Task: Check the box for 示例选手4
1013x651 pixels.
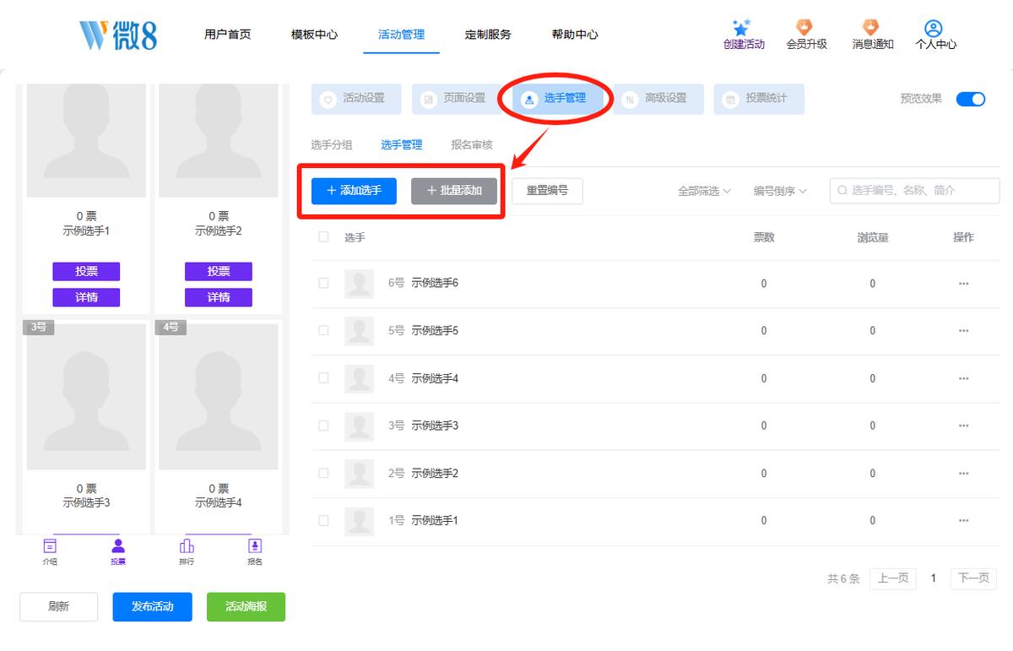Action: coord(323,378)
